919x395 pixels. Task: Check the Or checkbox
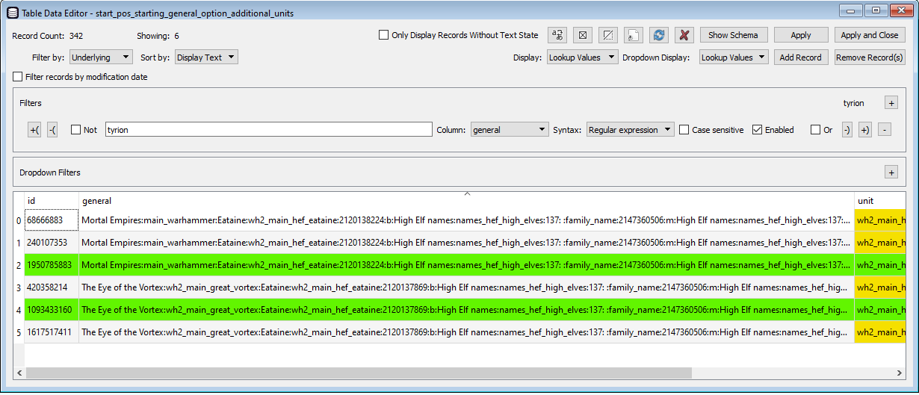pyautogui.click(x=815, y=130)
